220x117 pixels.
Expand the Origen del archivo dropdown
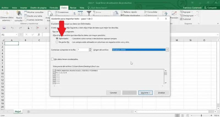pyautogui.click(x=167, y=50)
